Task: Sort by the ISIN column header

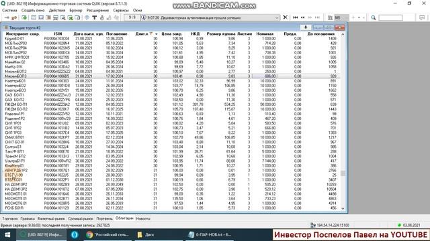Action: [x=58, y=34]
